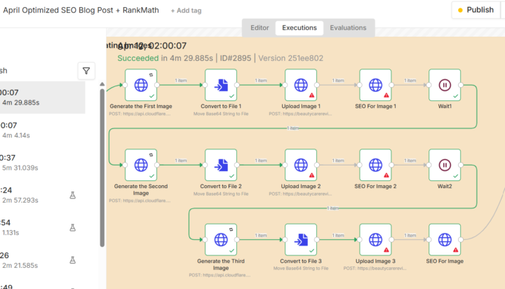Click the Publish button
This screenshot has width=505, height=289.
[476, 10]
